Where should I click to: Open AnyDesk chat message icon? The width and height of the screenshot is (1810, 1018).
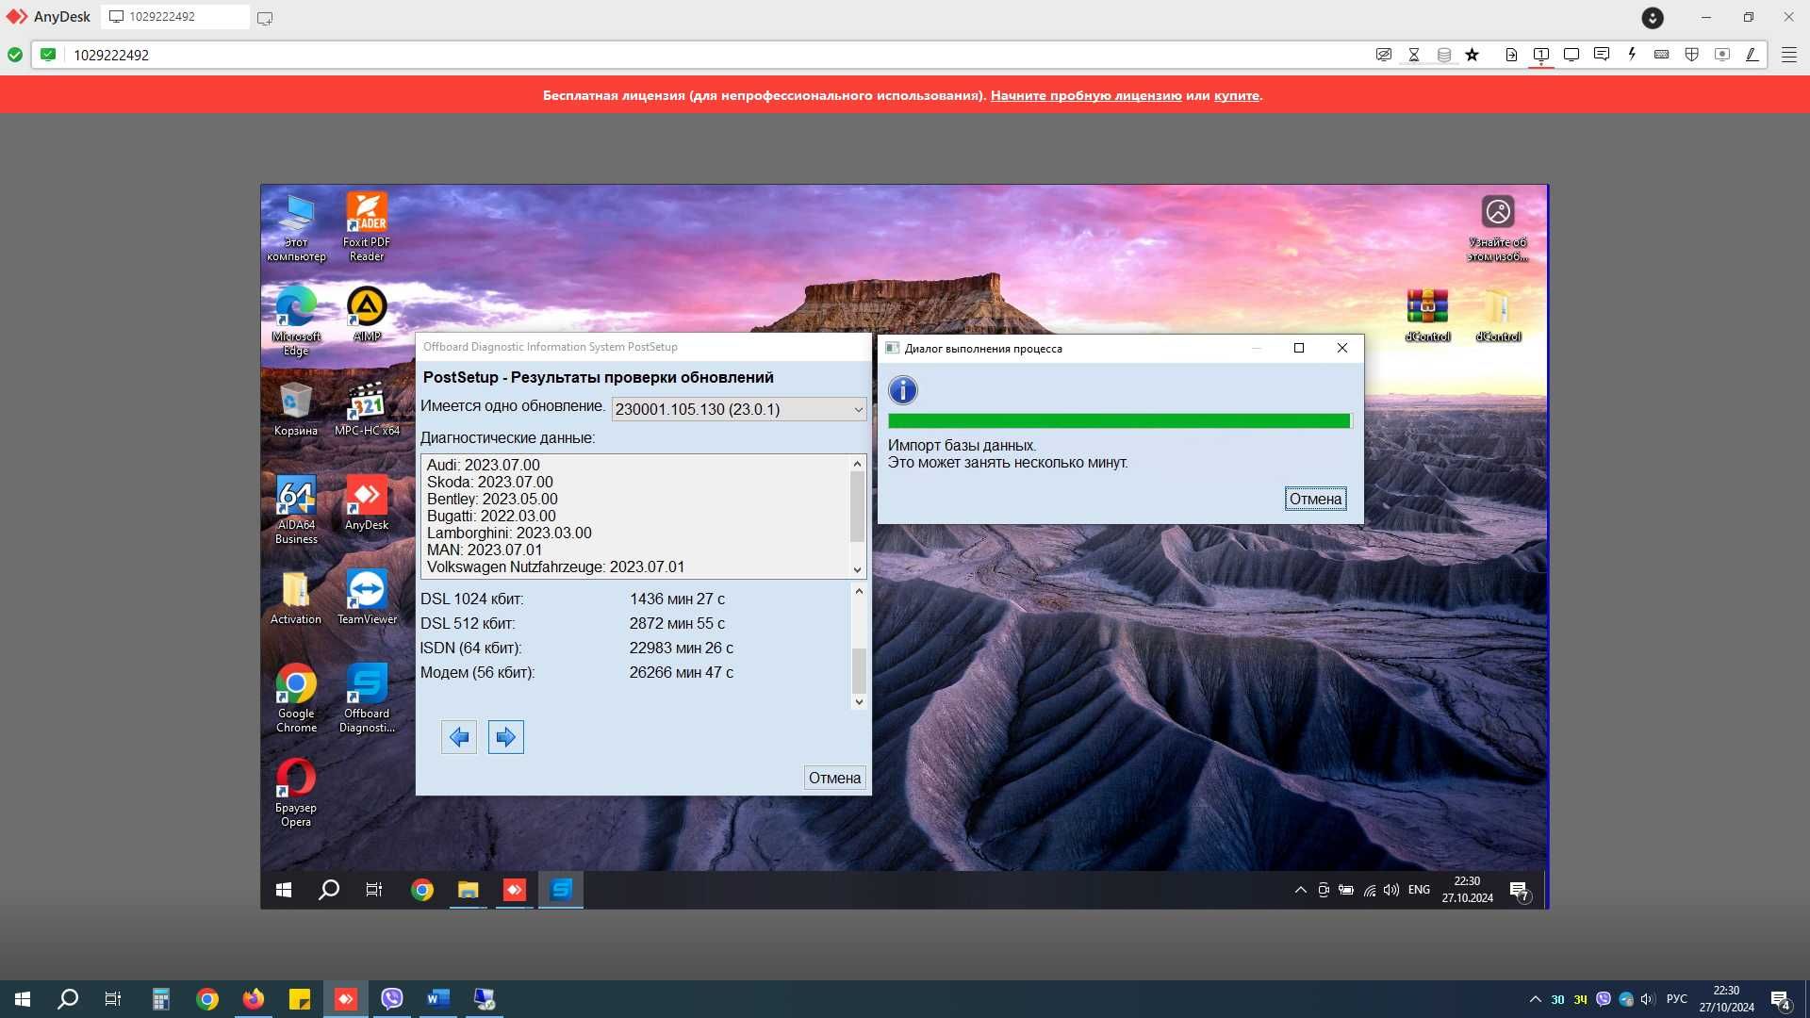1602,55
